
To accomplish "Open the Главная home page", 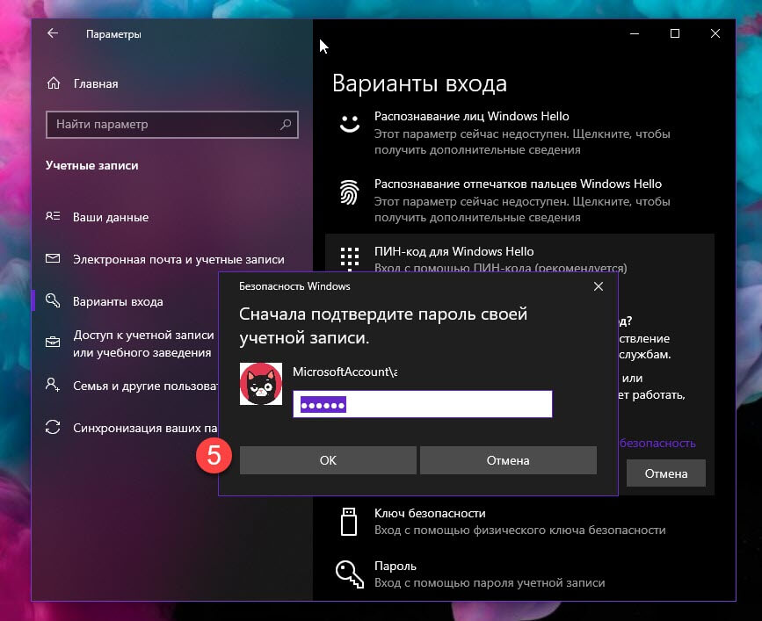I will [96, 84].
